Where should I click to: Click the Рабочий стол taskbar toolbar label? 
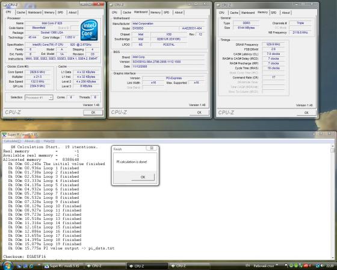pos(264,266)
